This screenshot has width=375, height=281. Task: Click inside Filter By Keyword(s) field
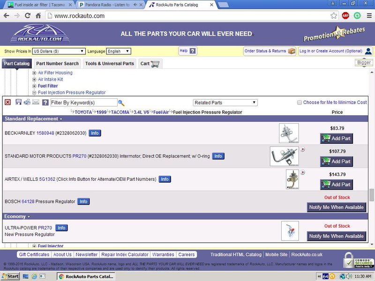coord(84,103)
